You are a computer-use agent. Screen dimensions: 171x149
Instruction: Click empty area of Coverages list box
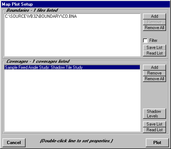pos(72,100)
